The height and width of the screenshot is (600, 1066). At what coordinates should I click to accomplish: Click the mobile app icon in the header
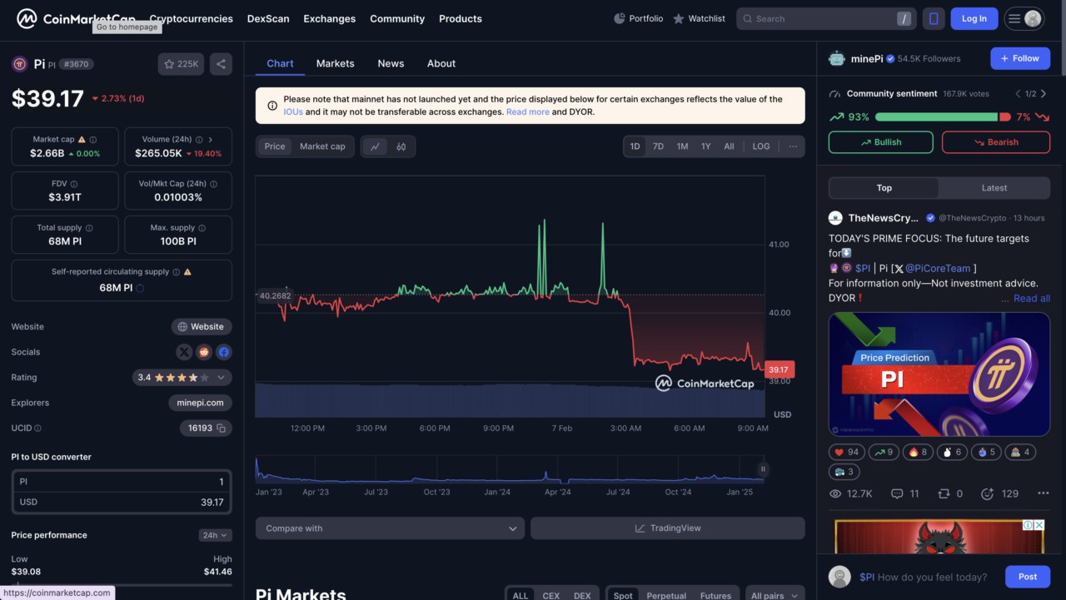pos(933,18)
